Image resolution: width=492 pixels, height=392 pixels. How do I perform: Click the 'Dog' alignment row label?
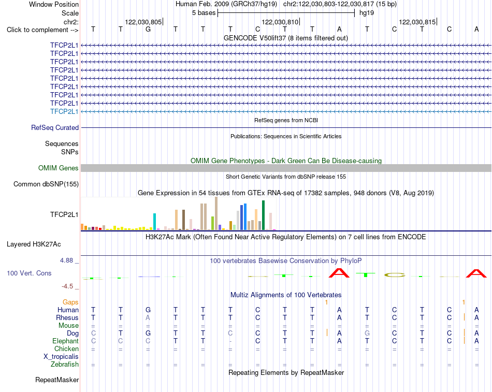point(73,333)
